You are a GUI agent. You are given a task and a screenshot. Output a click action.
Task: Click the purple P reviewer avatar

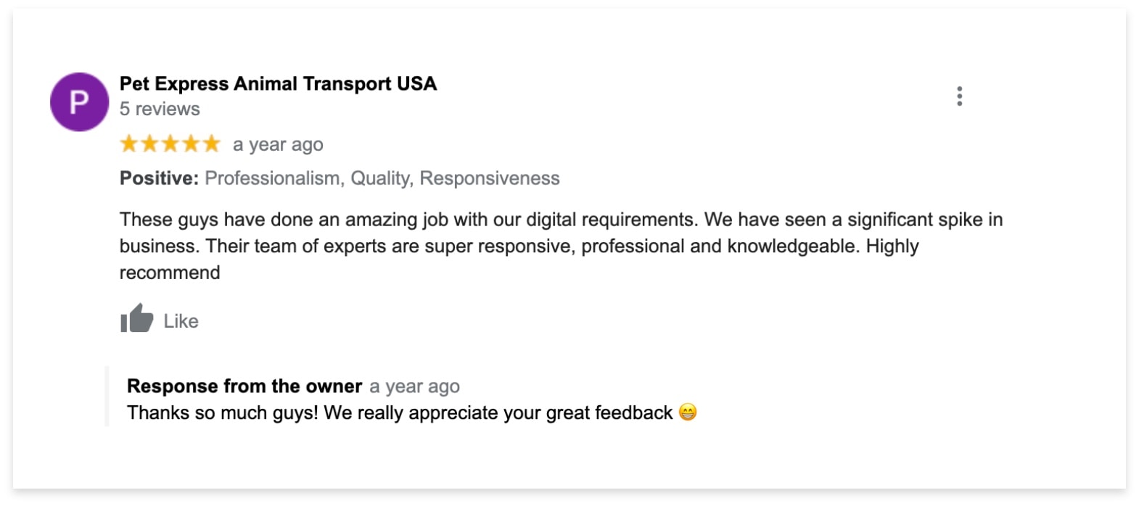(x=79, y=102)
